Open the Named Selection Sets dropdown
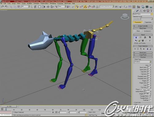Viewport: 154px width, 117px height. 107,6
